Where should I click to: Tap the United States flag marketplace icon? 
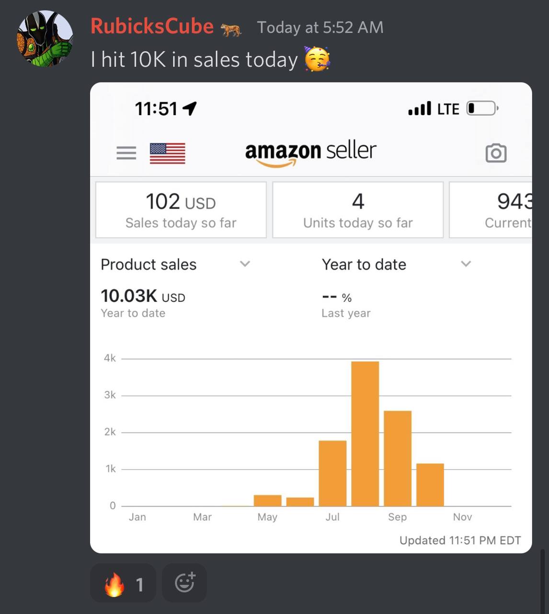click(168, 153)
